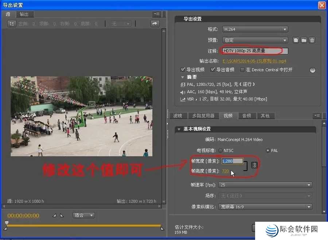Click the orange timeline bar under the preview
This screenshot has width=328, height=240.
(84, 225)
